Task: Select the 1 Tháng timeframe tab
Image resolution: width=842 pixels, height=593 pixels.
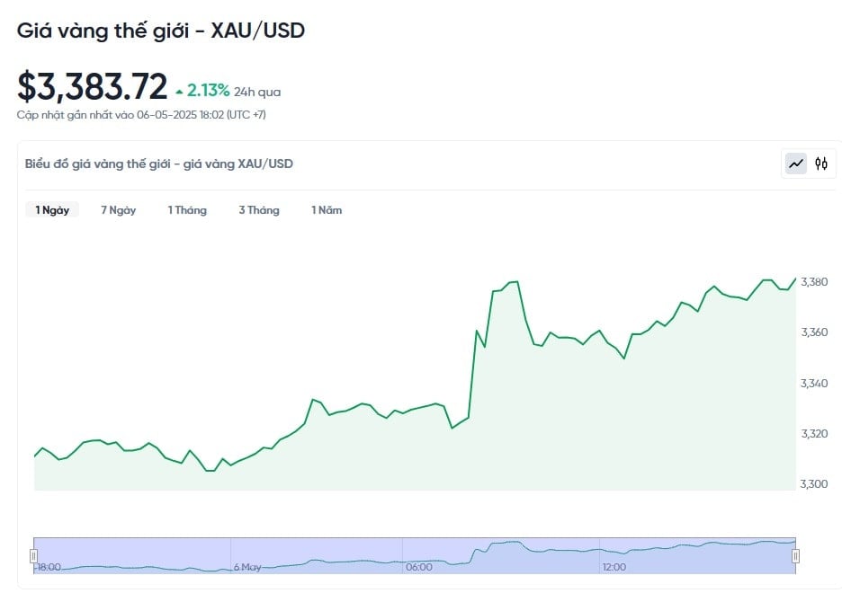Action: (187, 210)
